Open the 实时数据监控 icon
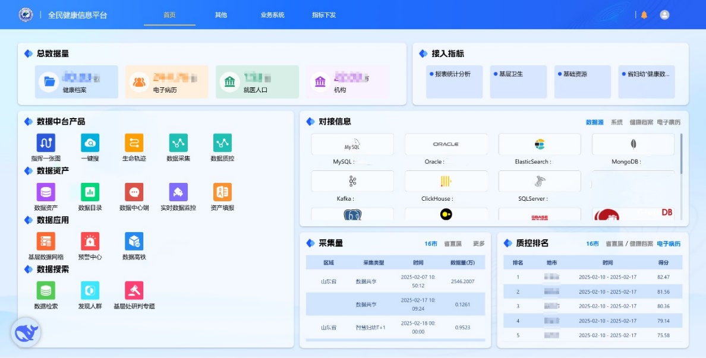The height and width of the screenshot is (358, 706). point(178,192)
